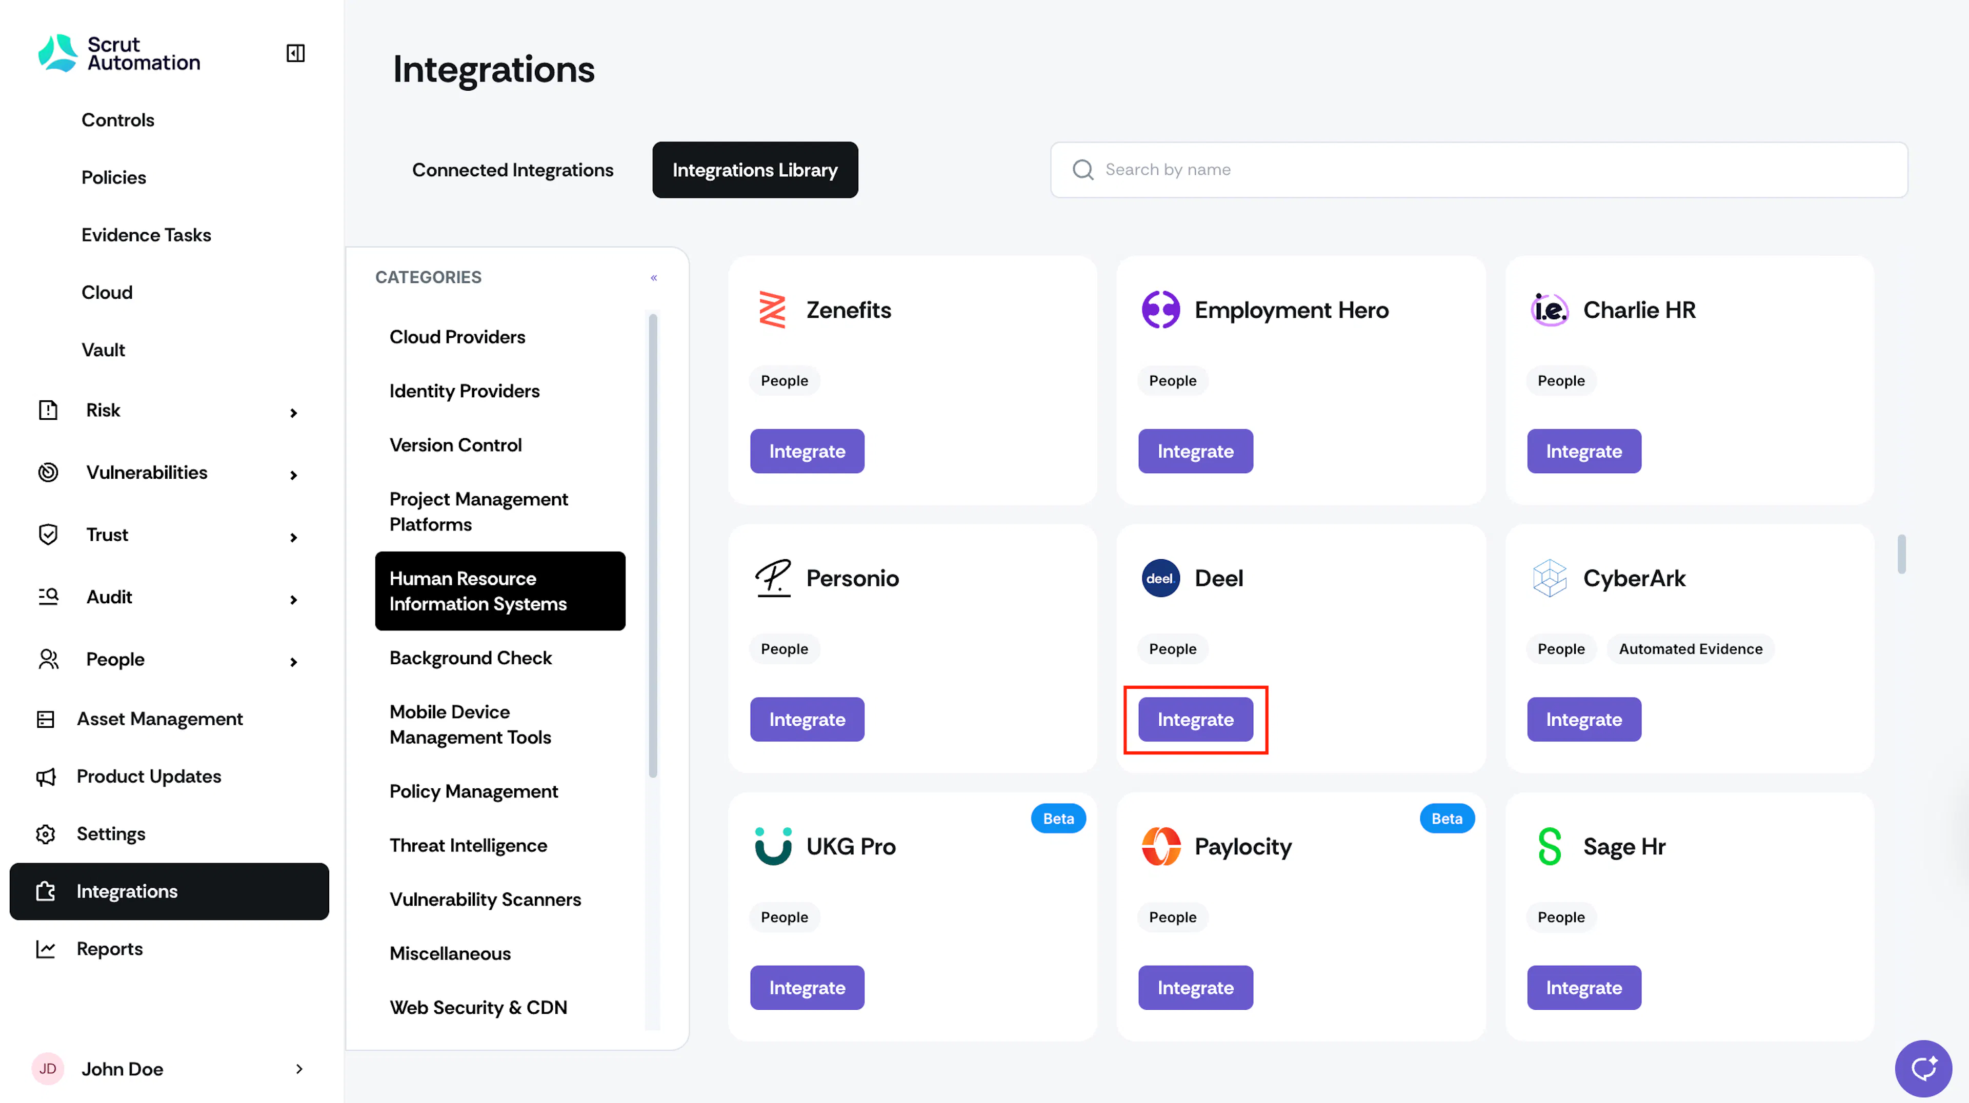Switch to Connected Integrations tab
The height and width of the screenshot is (1103, 1969).
512,170
